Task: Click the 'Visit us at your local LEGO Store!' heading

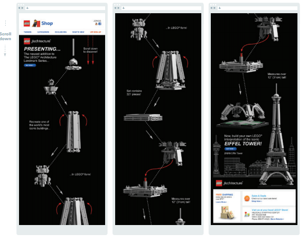Action: [x=269, y=210]
